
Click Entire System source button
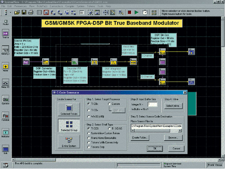(x=69, y=142)
